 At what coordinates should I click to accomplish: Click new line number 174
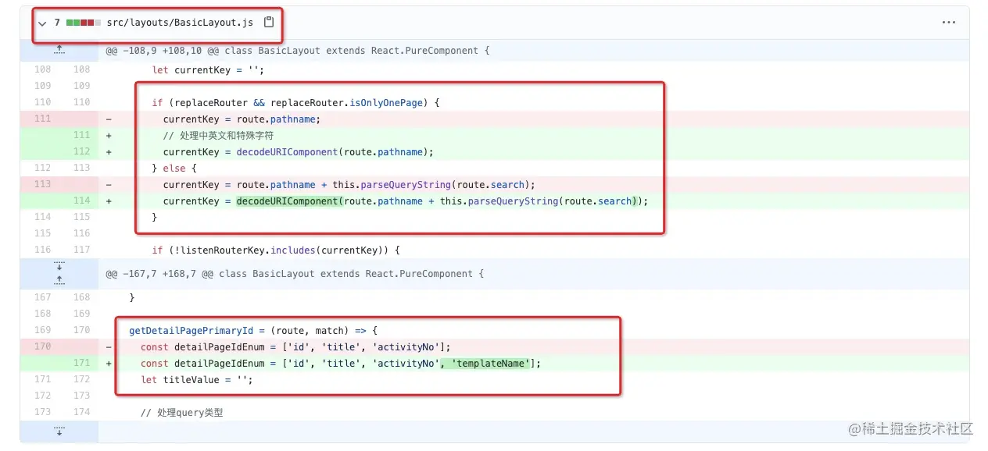(x=81, y=413)
